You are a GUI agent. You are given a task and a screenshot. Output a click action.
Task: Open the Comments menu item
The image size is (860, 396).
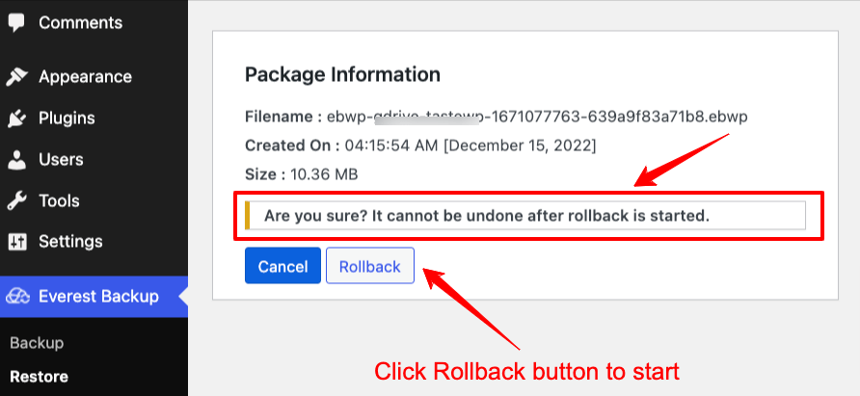pyautogui.click(x=80, y=22)
